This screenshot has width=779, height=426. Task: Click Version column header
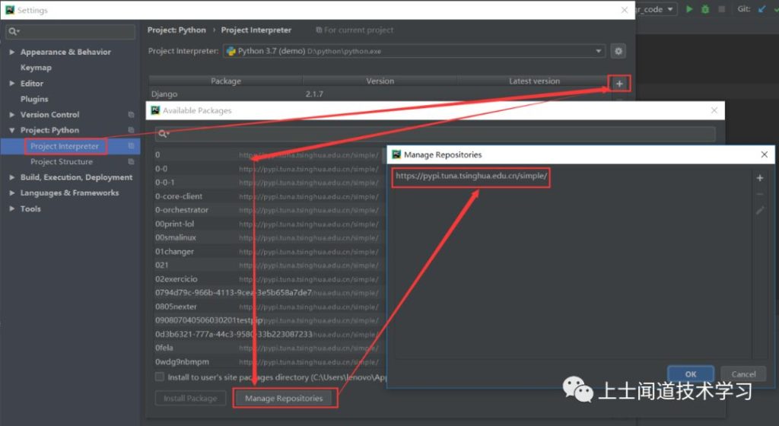[x=380, y=81]
